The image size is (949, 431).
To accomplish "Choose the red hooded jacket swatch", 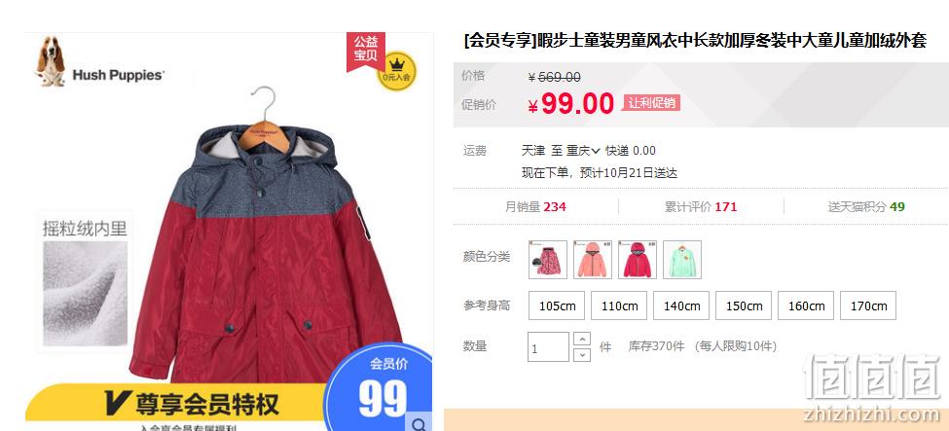I will pyautogui.click(x=638, y=260).
